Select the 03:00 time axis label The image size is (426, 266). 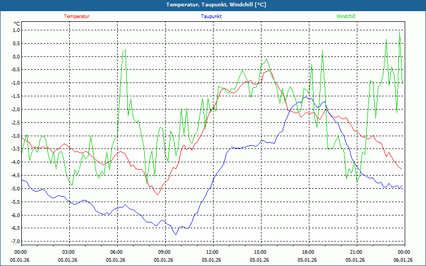pyautogui.click(x=68, y=252)
